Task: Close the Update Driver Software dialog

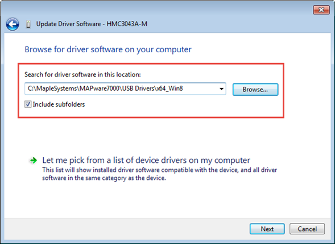Action: 321,10
